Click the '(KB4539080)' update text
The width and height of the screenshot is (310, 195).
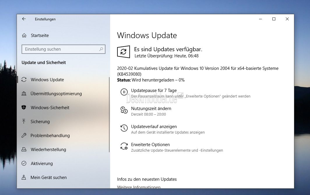(x=129, y=74)
